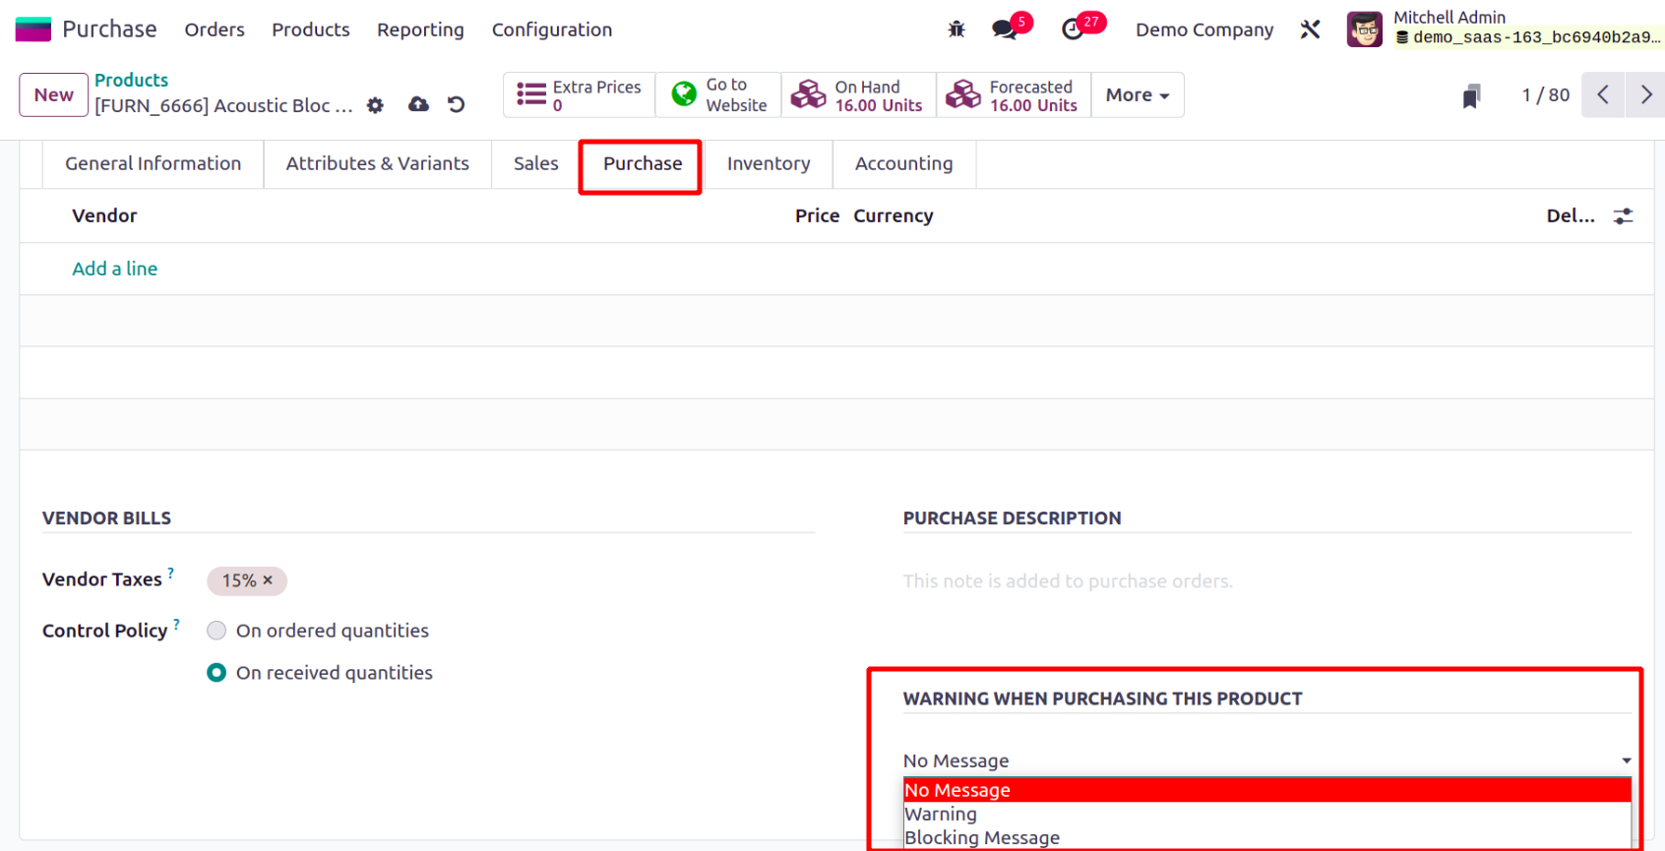This screenshot has width=1665, height=851.
Task: Open the chat messages icon
Action: click(x=1005, y=30)
